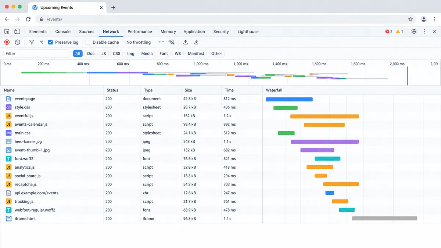
Task: Filter requests by Font type
Action: coord(164,54)
